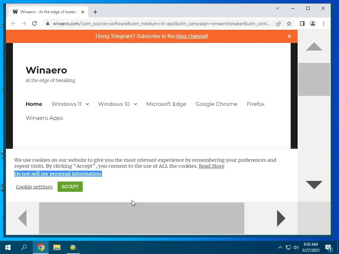The height and width of the screenshot is (254, 339).
Task: View site information via the padlock icon
Action: 48,23
